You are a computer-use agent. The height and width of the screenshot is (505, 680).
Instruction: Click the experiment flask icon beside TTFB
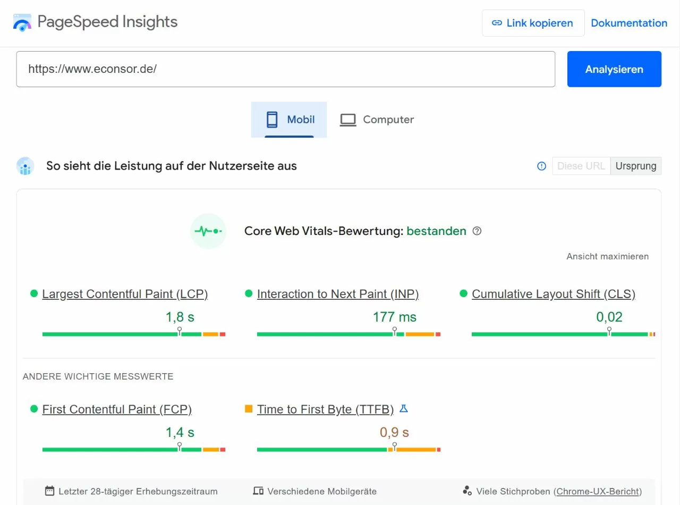[x=404, y=409]
